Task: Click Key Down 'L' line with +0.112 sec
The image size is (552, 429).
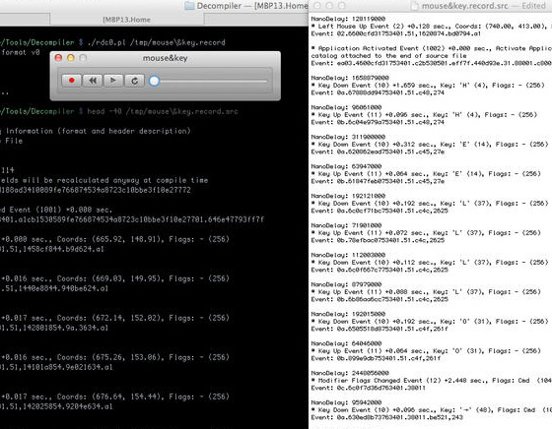Action: [430, 262]
